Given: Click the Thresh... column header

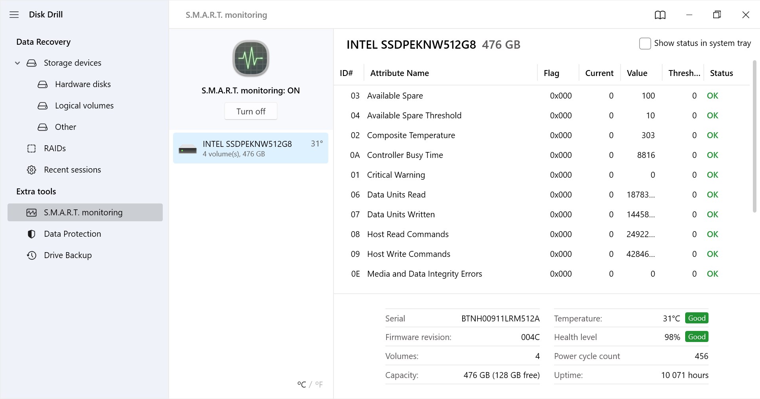Looking at the screenshot, I should (684, 73).
